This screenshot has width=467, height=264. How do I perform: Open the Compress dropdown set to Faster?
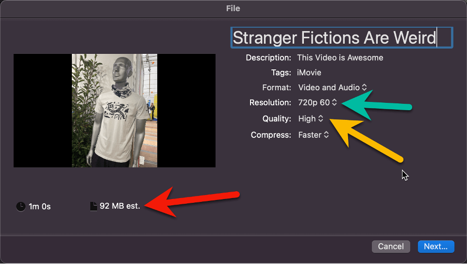pos(314,135)
